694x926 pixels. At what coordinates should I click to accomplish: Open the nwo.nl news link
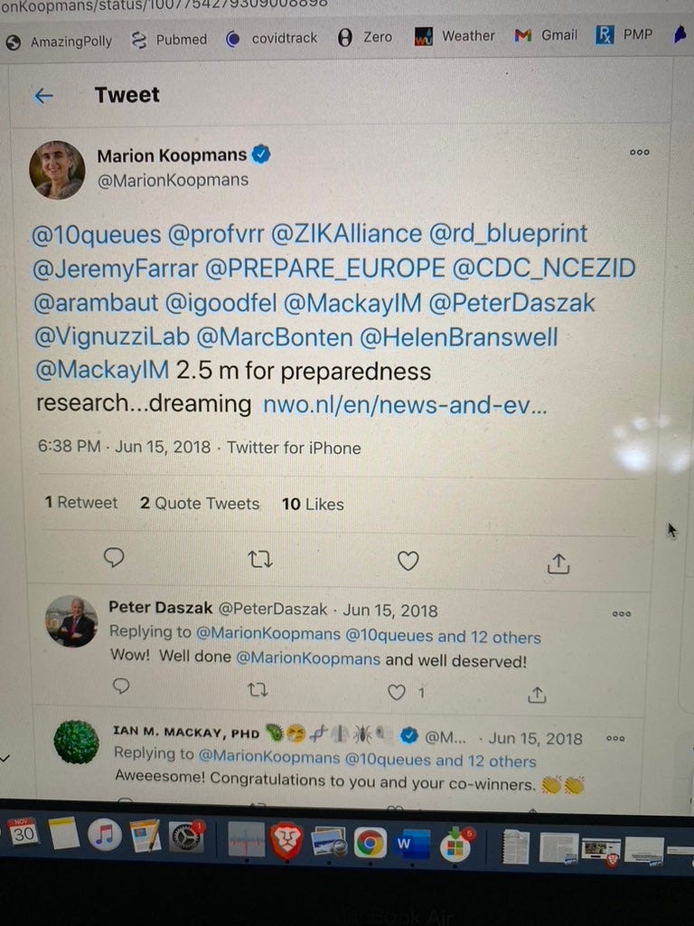[405, 405]
